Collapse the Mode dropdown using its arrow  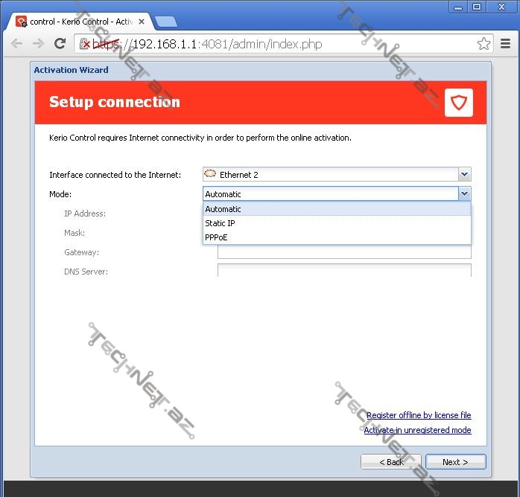[x=464, y=194]
